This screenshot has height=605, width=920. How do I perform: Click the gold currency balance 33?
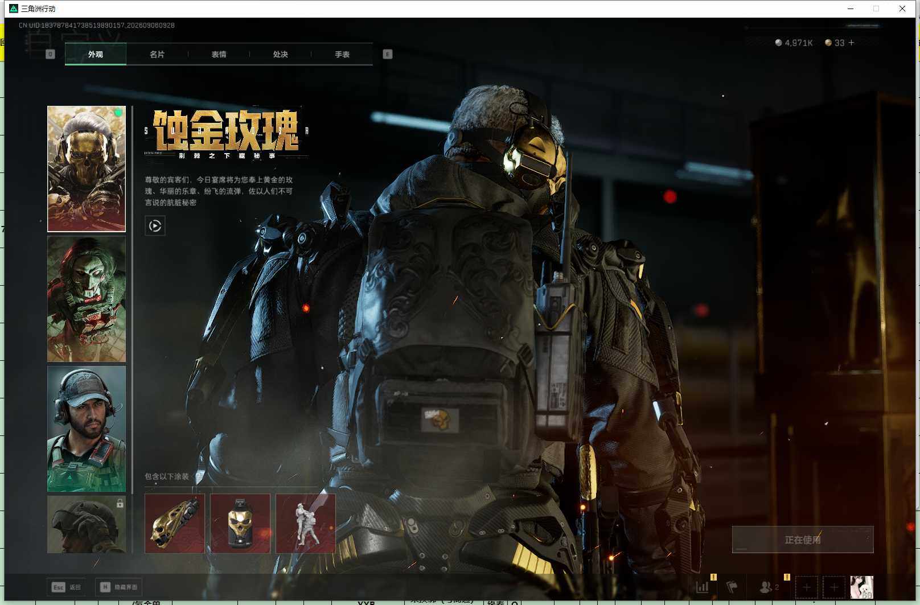835,43
